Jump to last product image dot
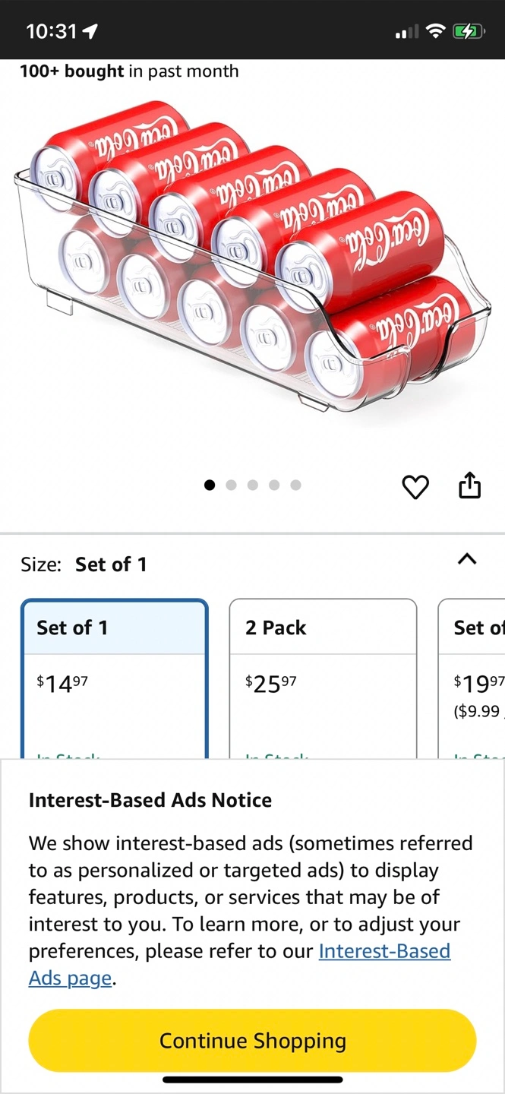Image resolution: width=505 pixels, height=1094 pixels. (295, 485)
